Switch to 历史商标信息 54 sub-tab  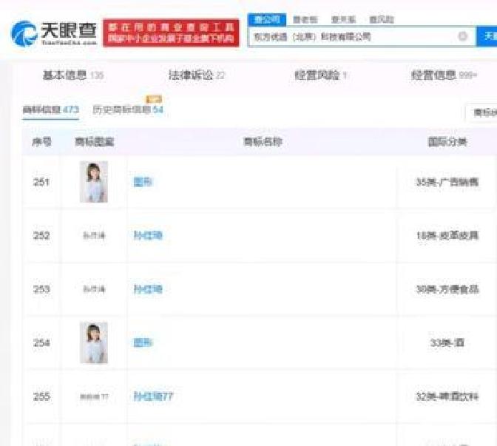click(x=128, y=109)
